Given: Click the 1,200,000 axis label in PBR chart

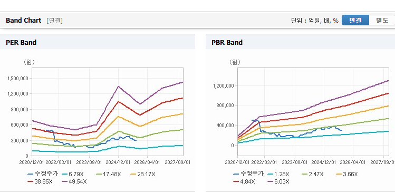Looking at the screenshot, I should point(224,85).
